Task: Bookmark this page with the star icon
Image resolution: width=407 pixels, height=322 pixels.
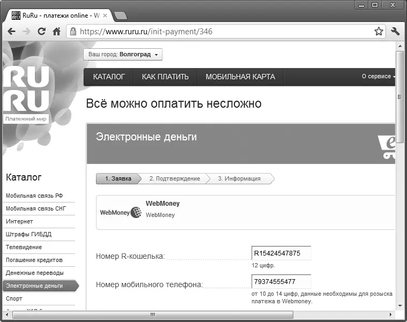Action: 379,32
